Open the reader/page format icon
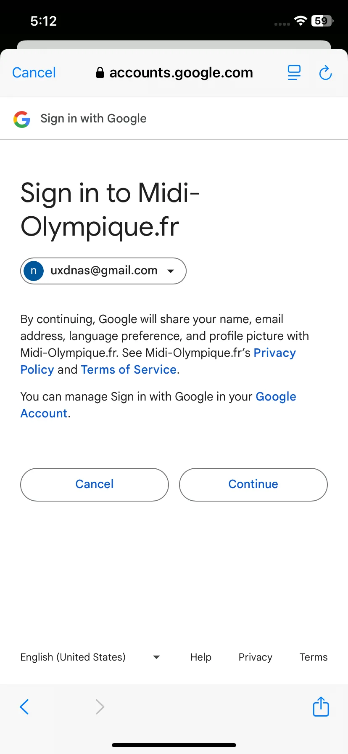This screenshot has height=754, width=348. click(294, 72)
